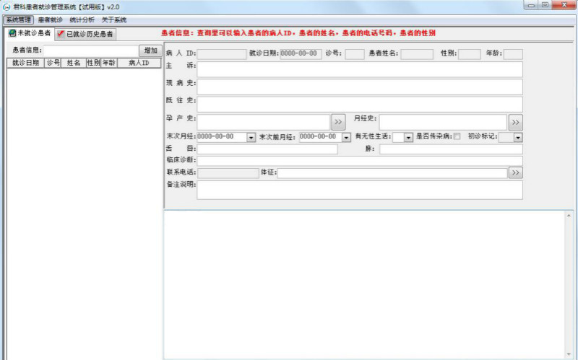The width and height of the screenshot is (578, 360).
Task: Switch to the 未就诊患者 tab
Action: coord(30,34)
